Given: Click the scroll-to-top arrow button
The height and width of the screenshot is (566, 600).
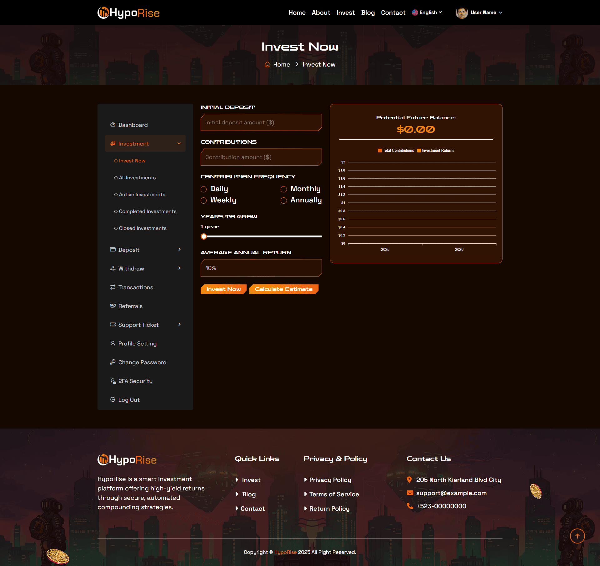Looking at the screenshot, I should (x=577, y=536).
